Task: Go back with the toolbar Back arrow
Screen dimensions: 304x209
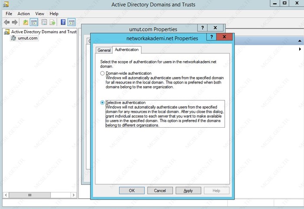Action: 7,23
